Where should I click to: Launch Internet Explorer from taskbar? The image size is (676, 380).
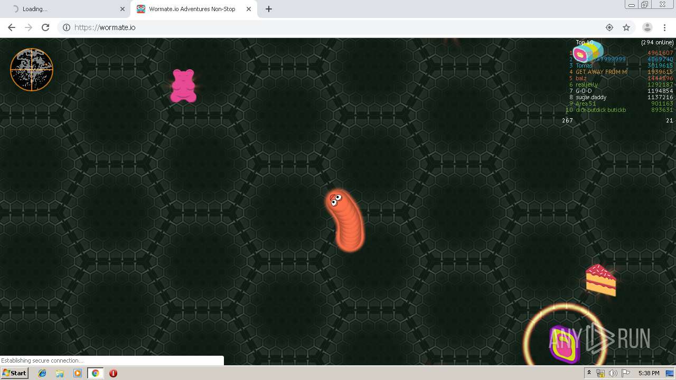pyautogui.click(x=42, y=373)
